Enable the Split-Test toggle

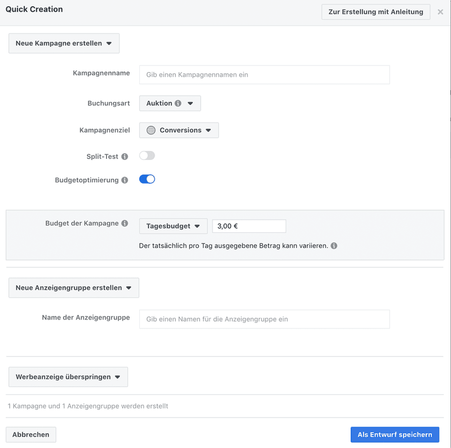tap(147, 156)
